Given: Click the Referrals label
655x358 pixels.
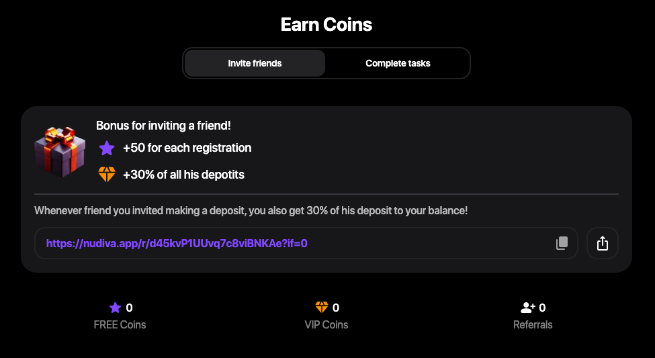Looking at the screenshot, I should (x=533, y=324).
